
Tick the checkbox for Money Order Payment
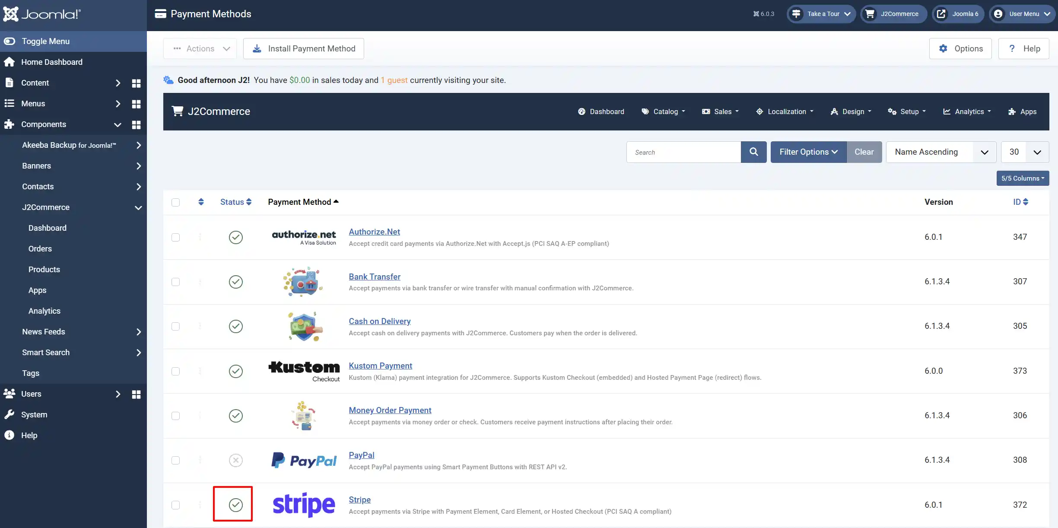coord(175,416)
